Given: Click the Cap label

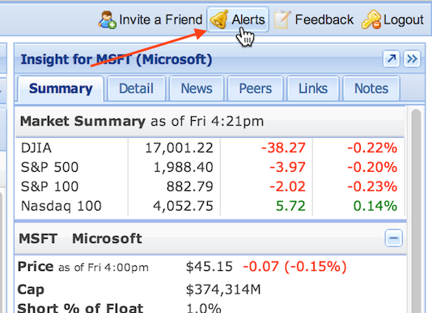Looking at the screenshot, I should [x=31, y=290].
